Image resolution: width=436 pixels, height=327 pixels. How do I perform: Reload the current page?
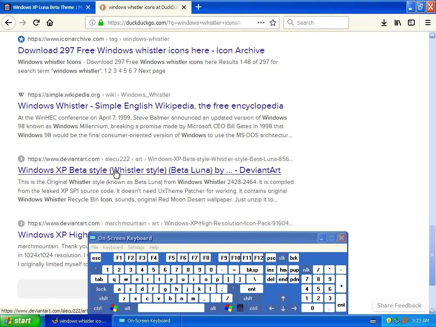36,23
